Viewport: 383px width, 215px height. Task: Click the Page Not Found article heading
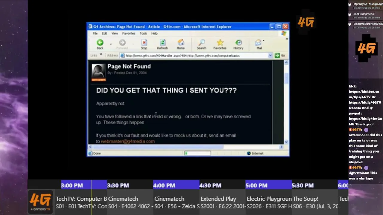click(129, 66)
